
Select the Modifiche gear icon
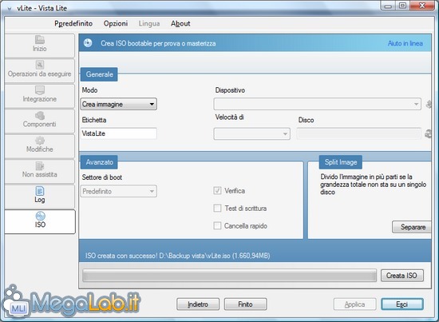(39, 141)
